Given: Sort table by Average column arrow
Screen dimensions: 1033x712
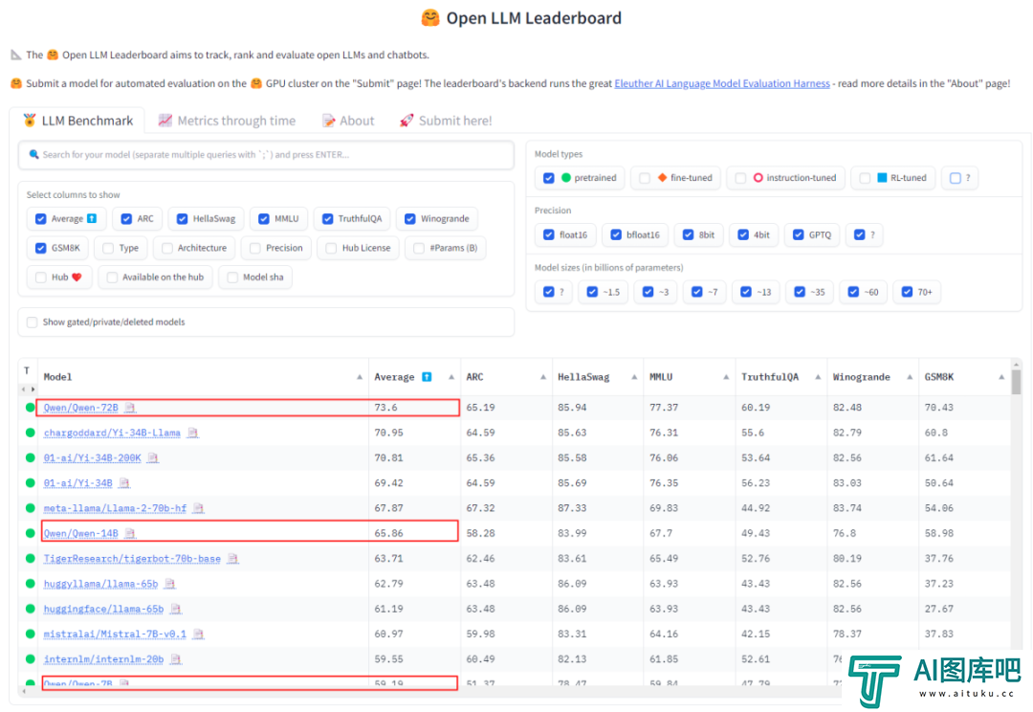Looking at the screenshot, I should pyautogui.click(x=451, y=377).
